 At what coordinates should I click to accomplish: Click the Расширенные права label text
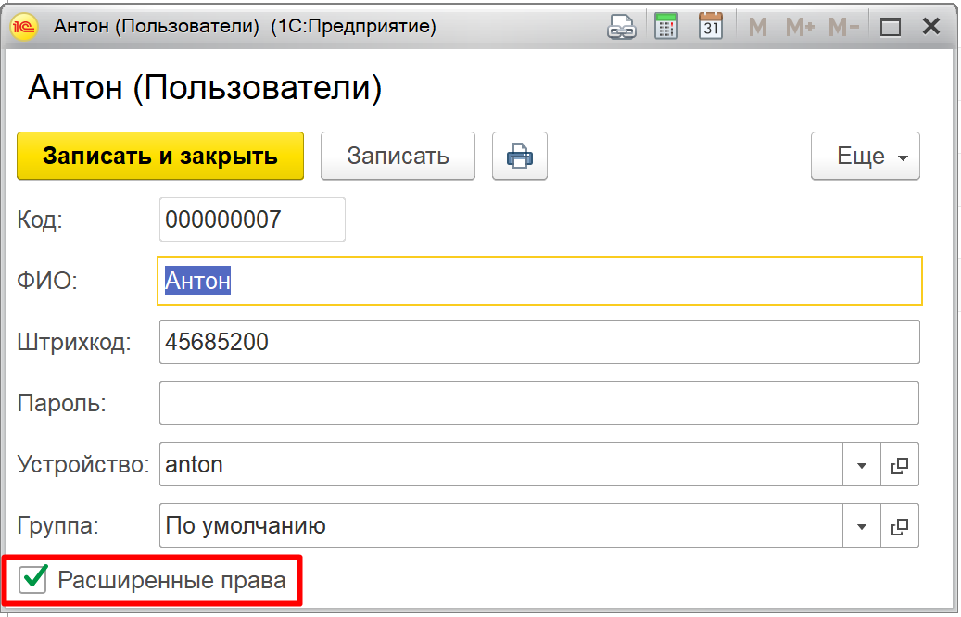click(x=171, y=580)
